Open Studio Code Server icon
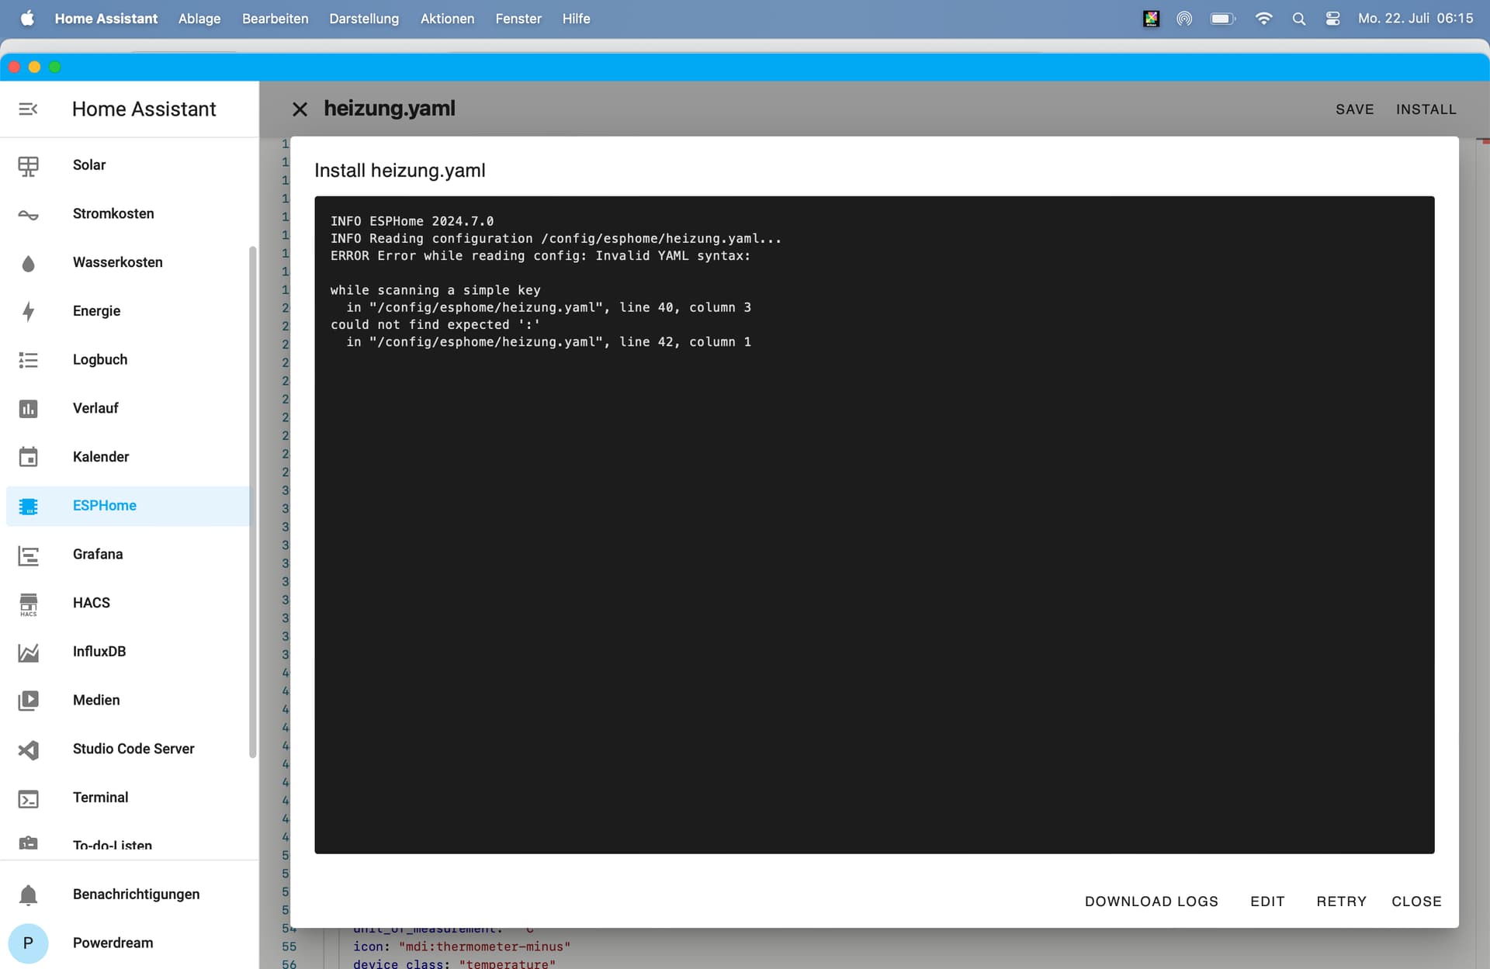The width and height of the screenshot is (1490, 969). pos(28,749)
